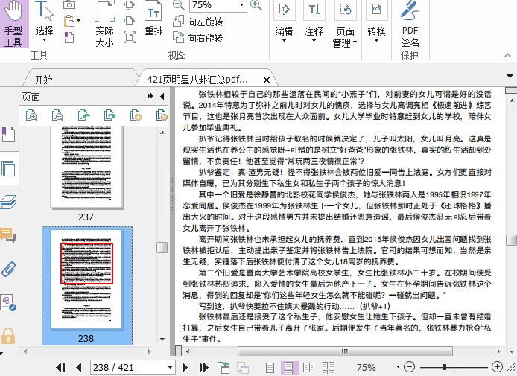Open the Bookmarks side panel
The image size is (517, 376).
8,135
